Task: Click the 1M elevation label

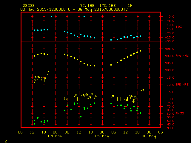Action: 130,6
